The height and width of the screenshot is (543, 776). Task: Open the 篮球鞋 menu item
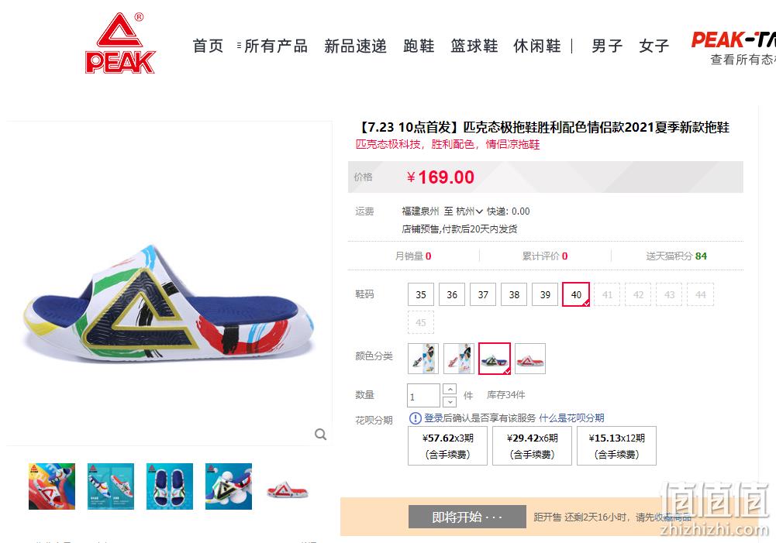[x=474, y=46]
